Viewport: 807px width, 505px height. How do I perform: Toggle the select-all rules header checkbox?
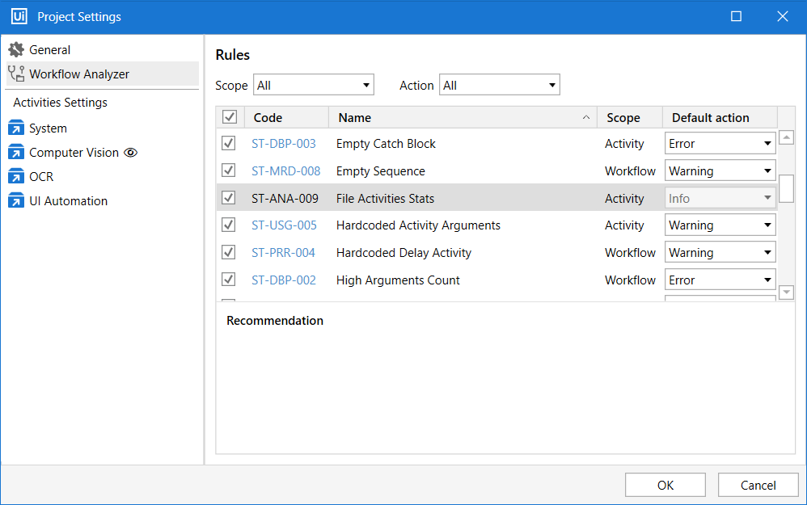coord(230,118)
